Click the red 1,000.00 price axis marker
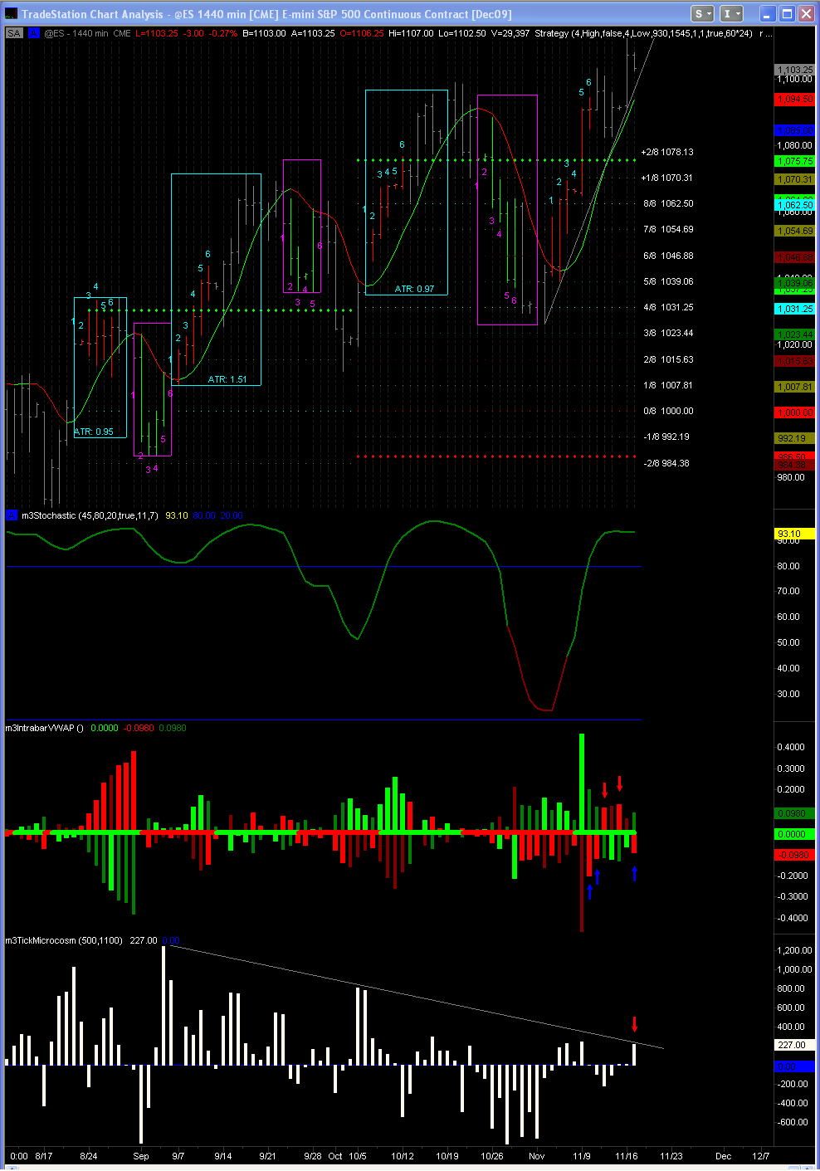This screenshot has width=820, height=1171. click(795, 412)
